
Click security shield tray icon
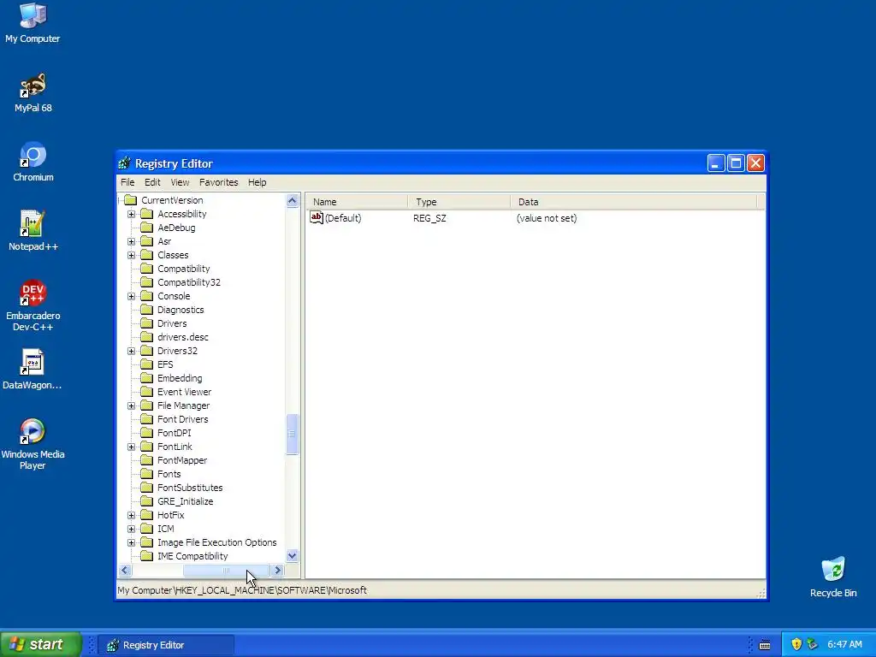tap(796, 644)
